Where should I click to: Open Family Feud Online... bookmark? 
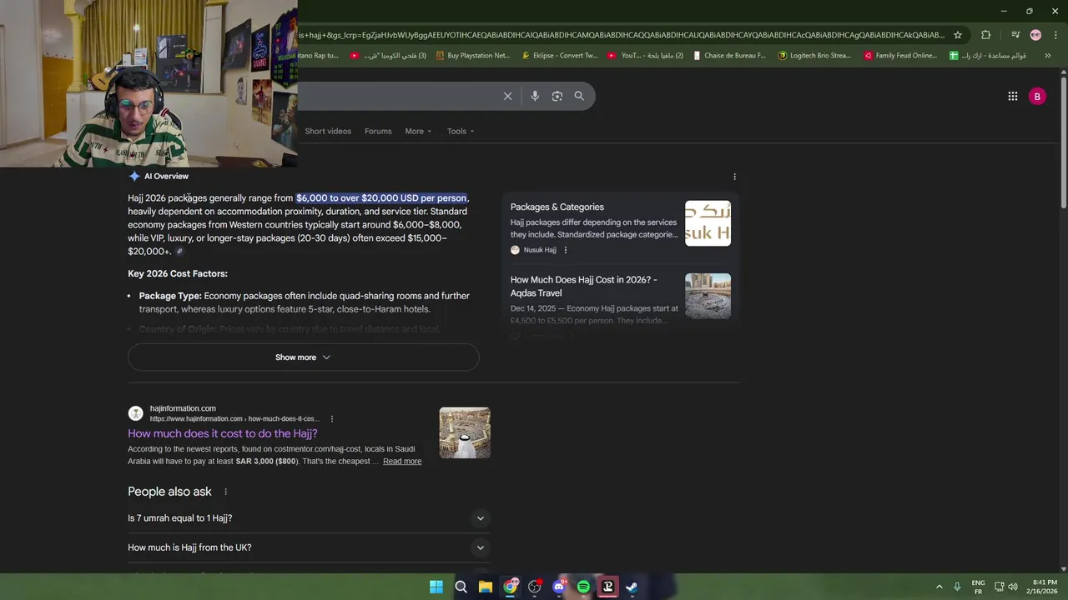tap(900, 56)
